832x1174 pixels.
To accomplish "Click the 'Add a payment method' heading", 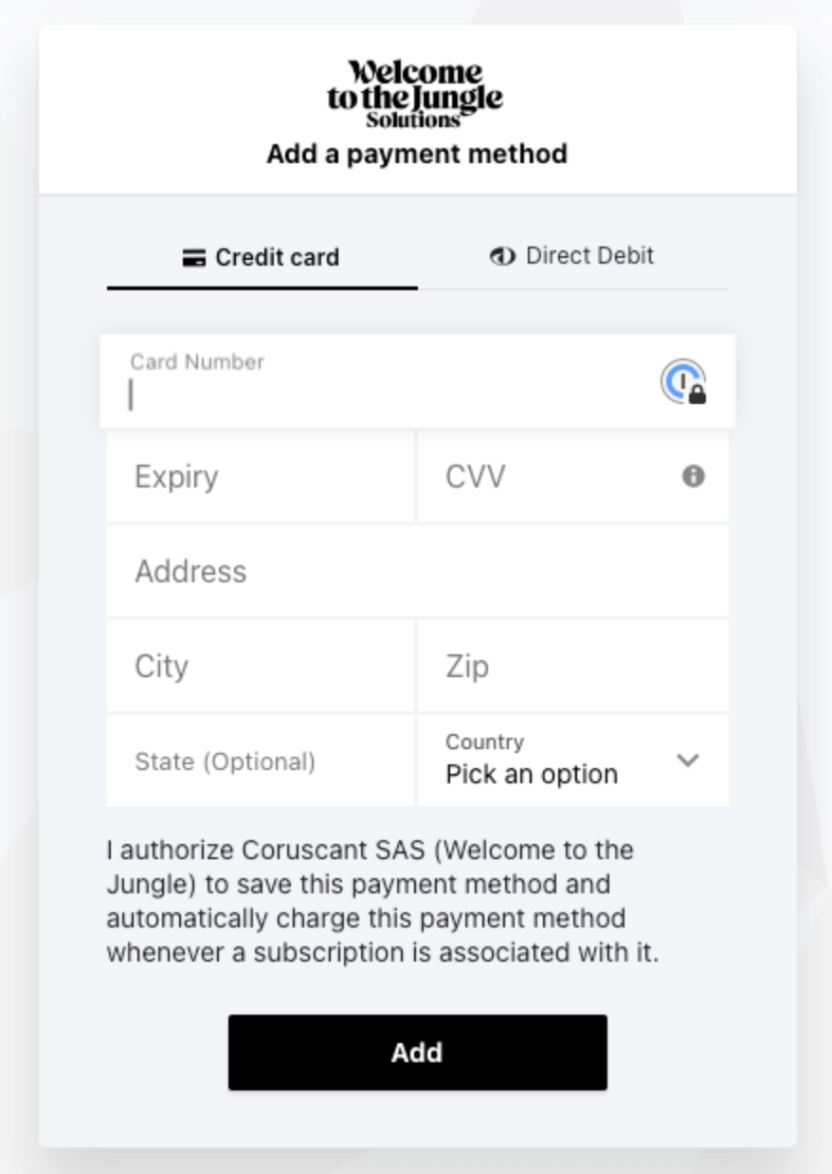I will [417, 154].
